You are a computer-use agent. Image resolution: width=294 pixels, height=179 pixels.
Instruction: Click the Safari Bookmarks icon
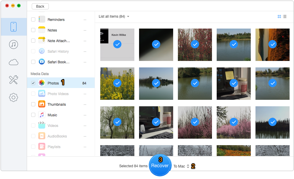pos(42,62)
